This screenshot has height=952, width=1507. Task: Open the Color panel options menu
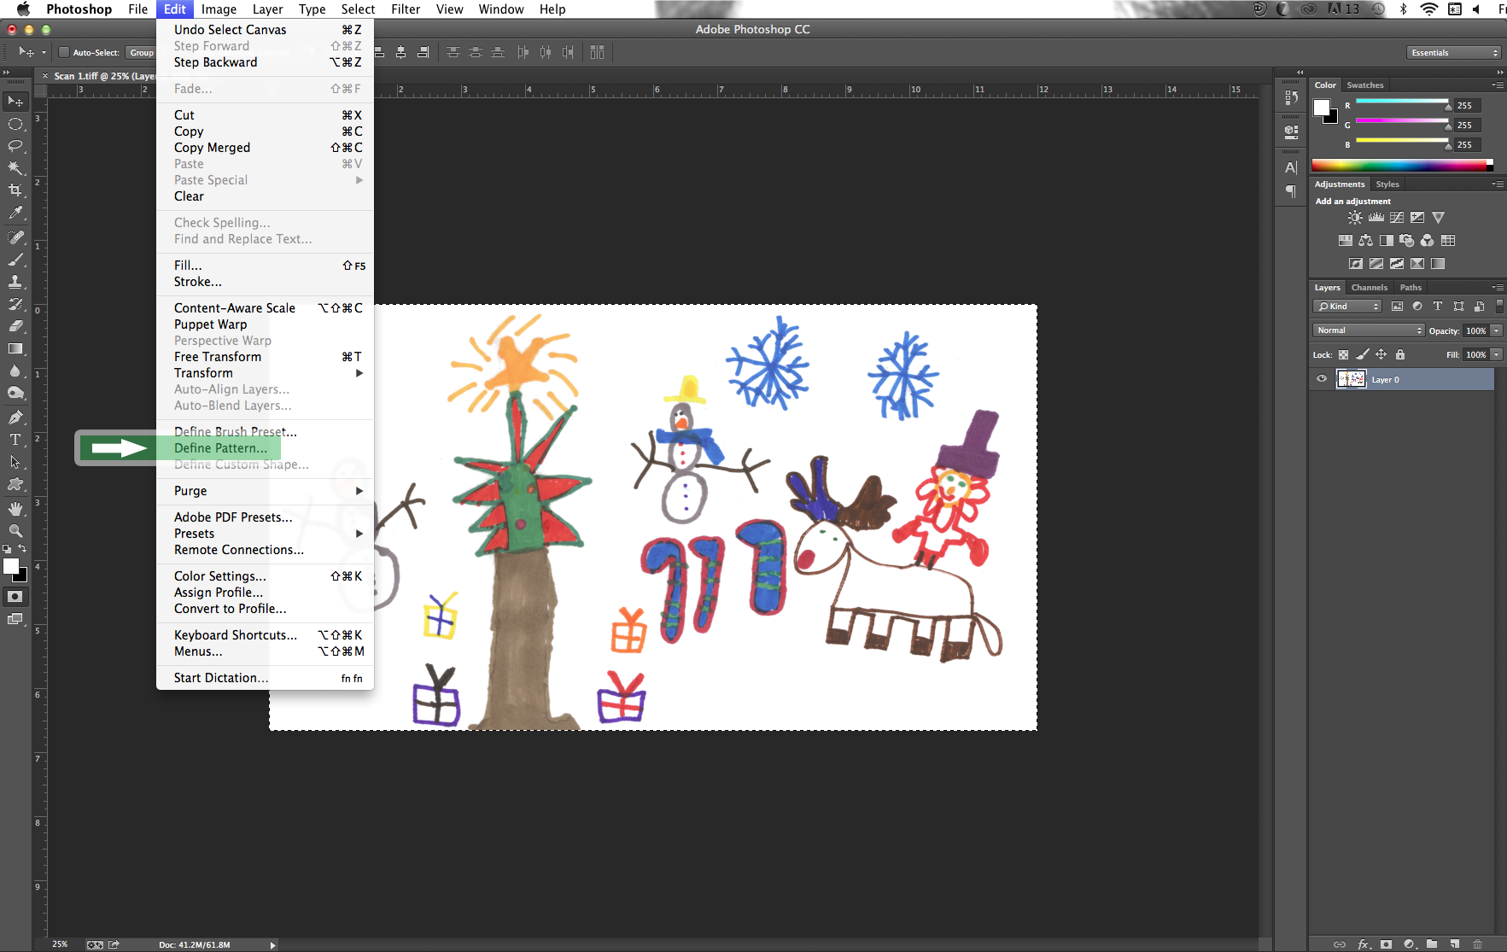tap(1498, 85)
